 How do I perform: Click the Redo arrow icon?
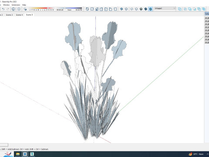[8, 9]
